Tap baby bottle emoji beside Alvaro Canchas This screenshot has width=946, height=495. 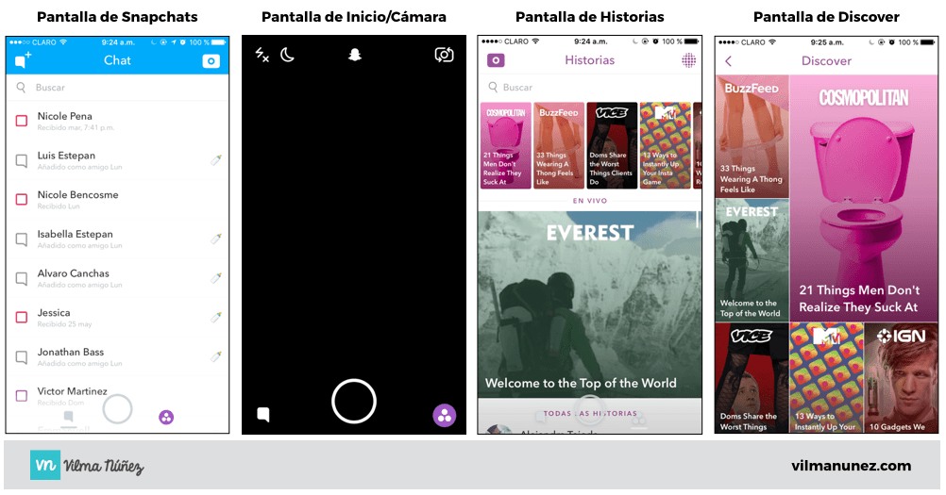coord(216,278)
